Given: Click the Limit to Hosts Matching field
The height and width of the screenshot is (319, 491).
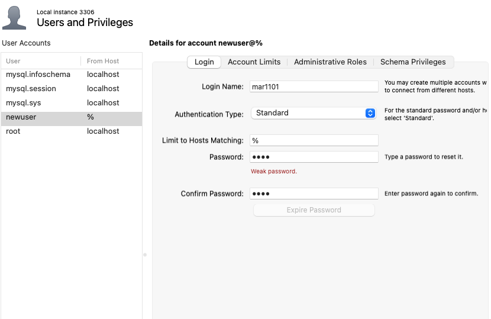Looking at the screenshot, I should coord(314,141).
